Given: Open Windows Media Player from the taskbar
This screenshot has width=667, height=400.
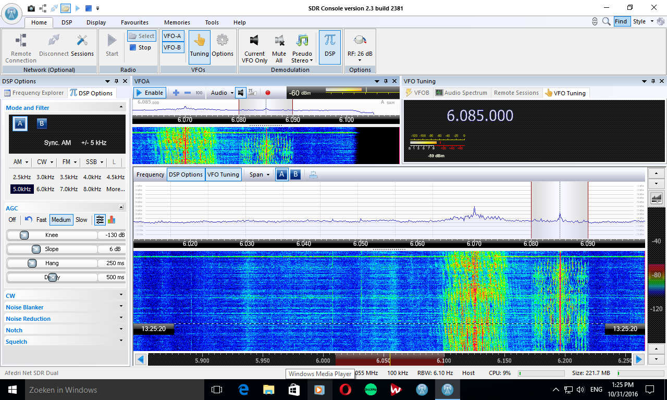Looking at the screenshot, I should click(x=319, y=390).
